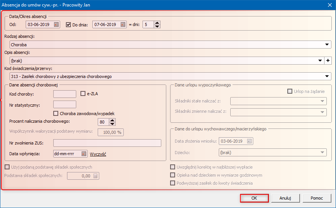Toggle Użyj podaną podstawę składek społecznych
Viewport: 336px width, 208px height.
tap(7, 167)
